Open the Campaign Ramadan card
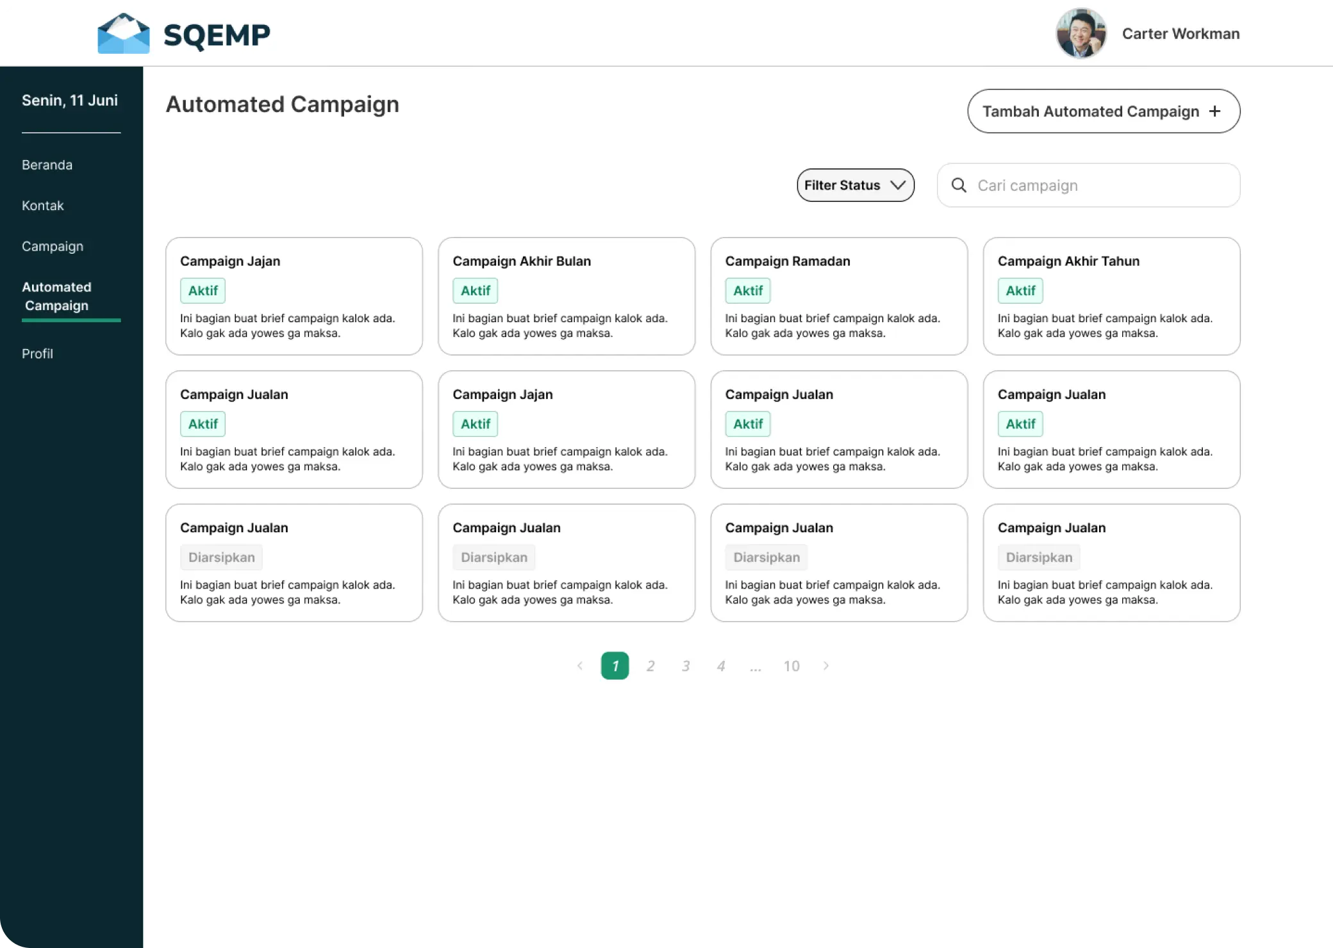This screenshot has width=1333, height=948. pos(839,296)
